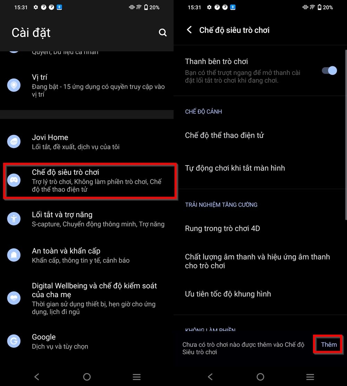The image size is (347, 386).
Task: Tap the An toàn và khẩn cấp icon
Action: click(14, 255)
